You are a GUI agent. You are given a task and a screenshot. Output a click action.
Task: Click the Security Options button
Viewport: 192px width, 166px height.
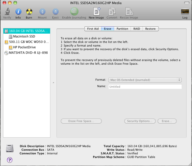point(140,121)
